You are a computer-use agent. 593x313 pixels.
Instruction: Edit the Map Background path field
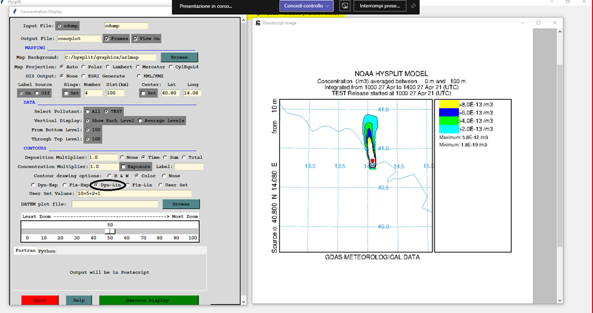tap(110, 57)
